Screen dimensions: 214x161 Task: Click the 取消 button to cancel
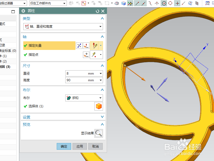tap(95, 147)
